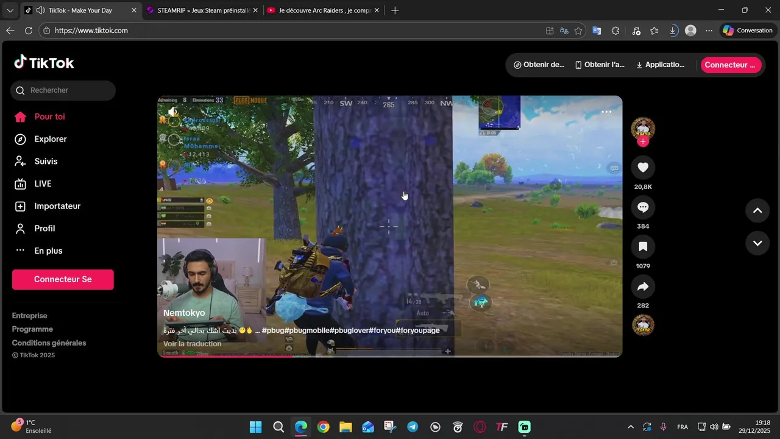This screenshot has height=439, width=780.
Task: Open the three-dot options on the video
Action: coord(606,112)
